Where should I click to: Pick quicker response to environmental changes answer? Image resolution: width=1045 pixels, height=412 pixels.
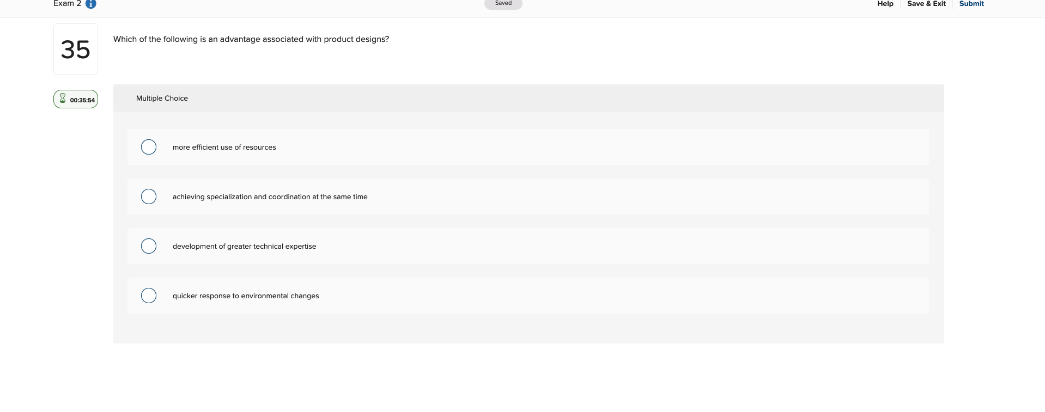click(148, 296)
